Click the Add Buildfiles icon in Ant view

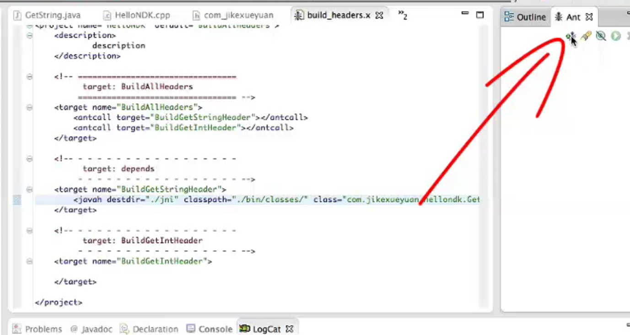571,36
